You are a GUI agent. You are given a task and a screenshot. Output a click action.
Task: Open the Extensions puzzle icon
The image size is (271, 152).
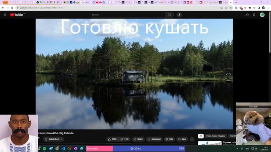point(250,8)
